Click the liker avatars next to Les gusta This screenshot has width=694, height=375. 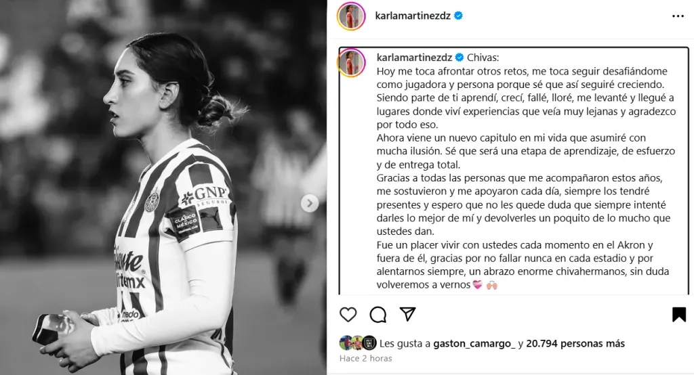click(358, 343)
